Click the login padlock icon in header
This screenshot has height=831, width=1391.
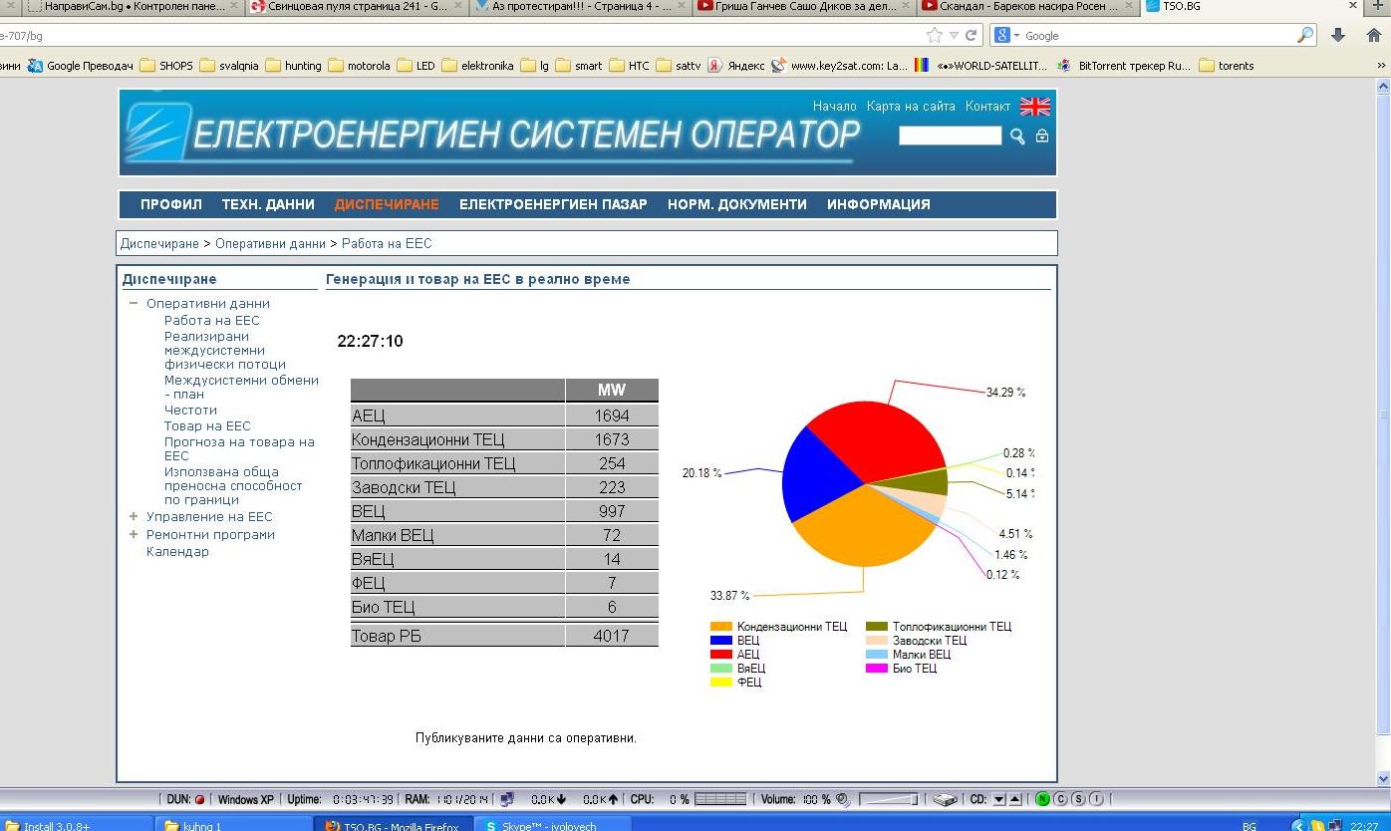tap(1042, 136)
